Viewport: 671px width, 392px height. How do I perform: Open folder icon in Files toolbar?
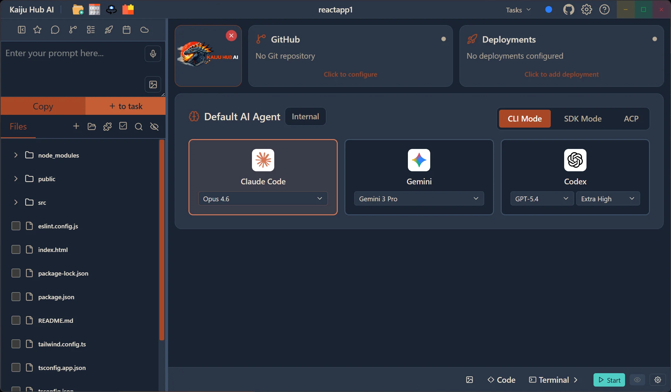pyautogui.click(x=92, y=127)
